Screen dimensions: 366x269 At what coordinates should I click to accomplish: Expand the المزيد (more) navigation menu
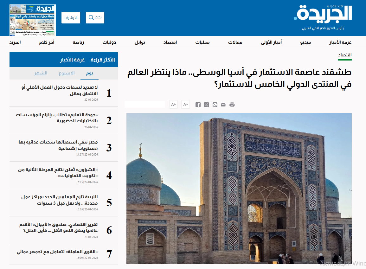(15, 42)
